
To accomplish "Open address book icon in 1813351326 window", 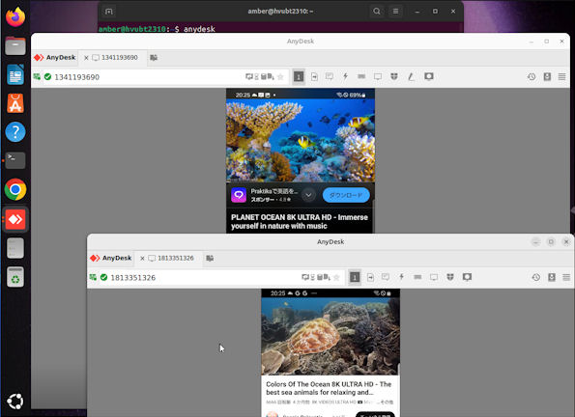I will [x=552, y=277].
